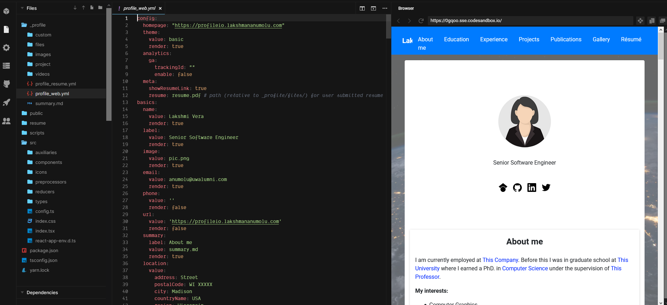The image size is (667, 305).
Task: Expand the Dependencies section
Action: coord(42,292)
